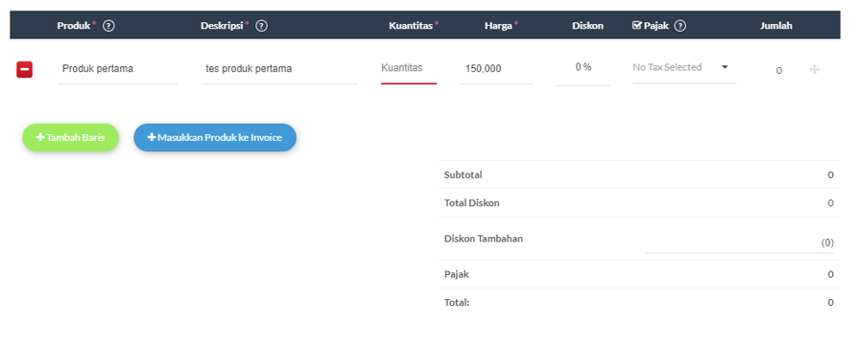857x348 pixels.
Task: Click Masukkan Produk ke Invoice button
Action: [x=215, y=137]
